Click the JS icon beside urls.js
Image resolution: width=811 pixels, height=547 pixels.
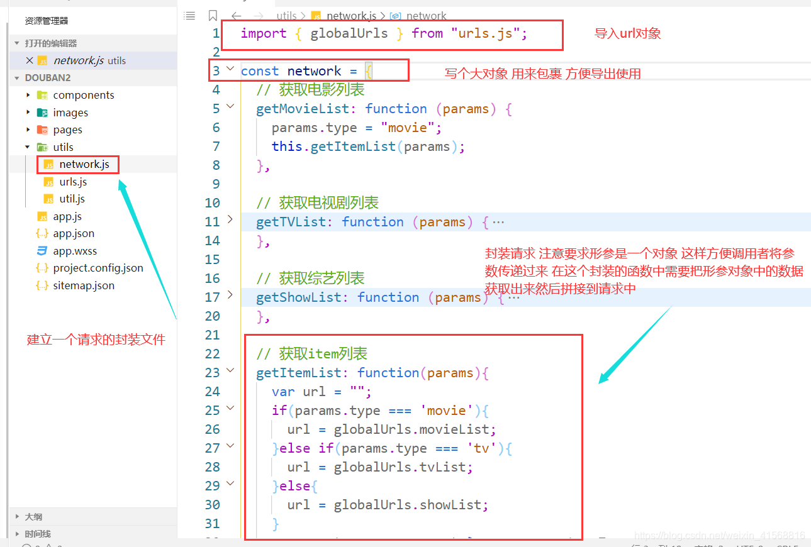point(48,182)
